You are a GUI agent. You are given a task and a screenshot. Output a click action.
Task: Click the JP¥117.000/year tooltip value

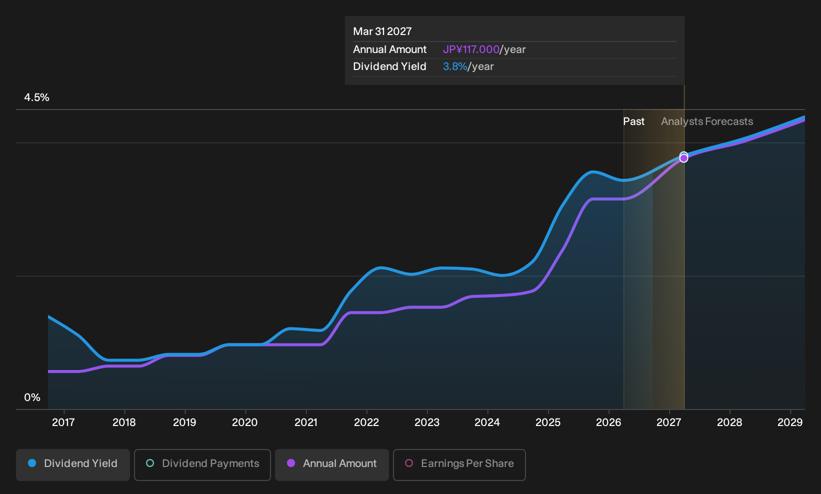[x=484, y=49]
